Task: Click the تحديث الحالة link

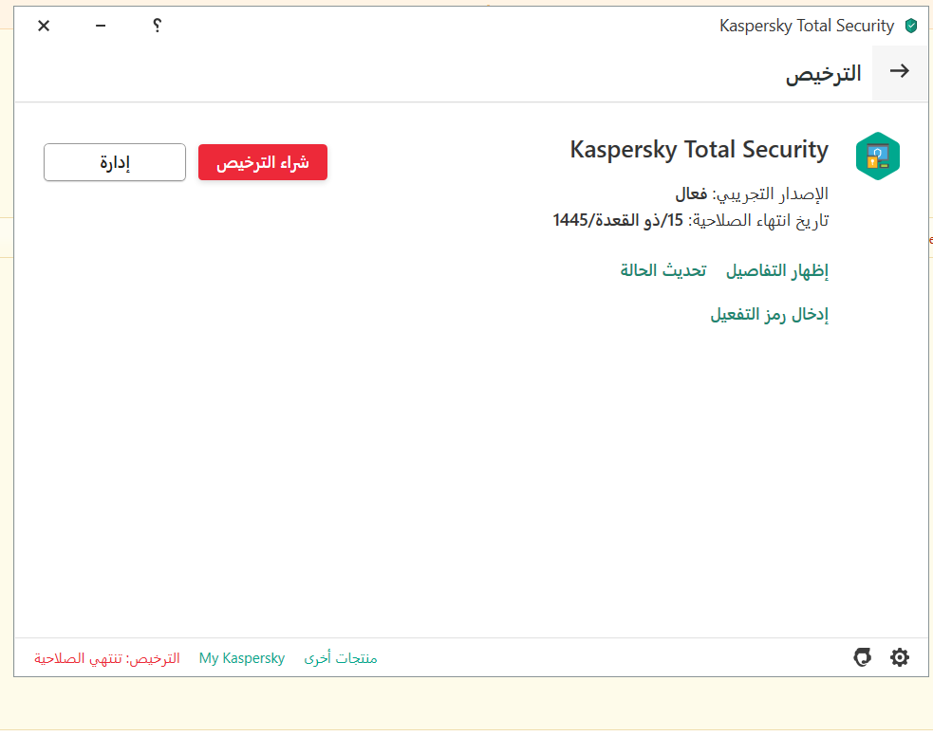Action: click(x=663, y=270)
